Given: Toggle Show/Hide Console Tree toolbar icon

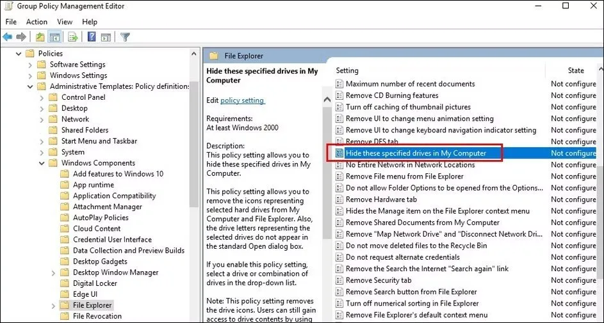Looking at the screenshot, I should tap(55, 37).
